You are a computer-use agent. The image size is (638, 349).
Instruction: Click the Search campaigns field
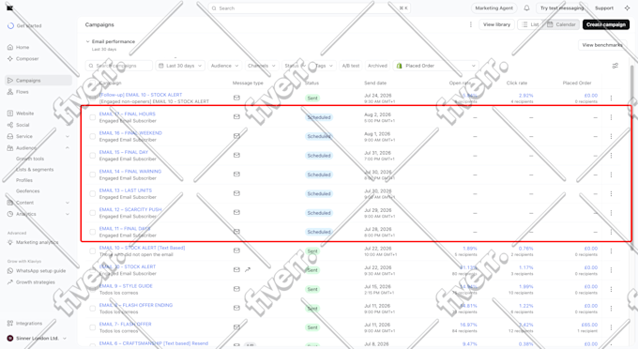(x=119, y=66)
